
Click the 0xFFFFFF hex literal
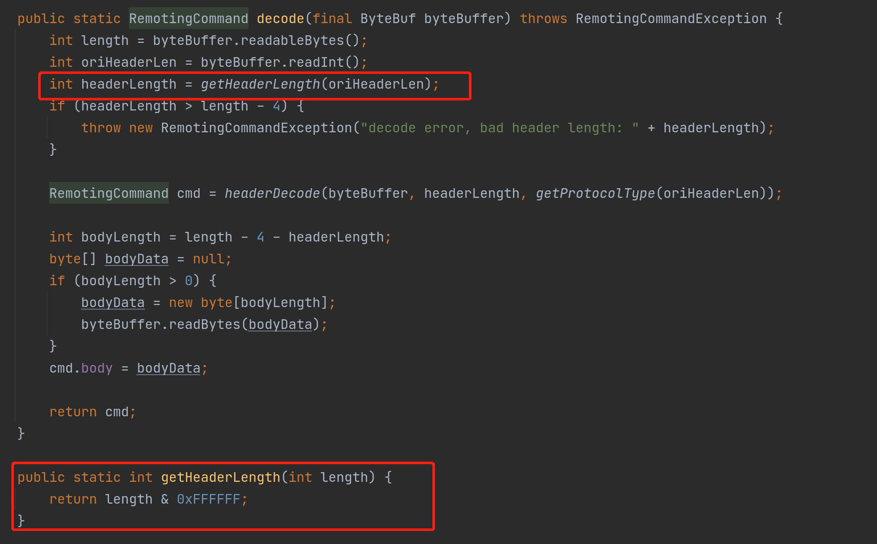pos(208,499)
